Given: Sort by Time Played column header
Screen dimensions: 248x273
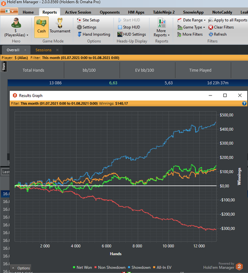Looking at the screenshot, I should click(200, 70).
